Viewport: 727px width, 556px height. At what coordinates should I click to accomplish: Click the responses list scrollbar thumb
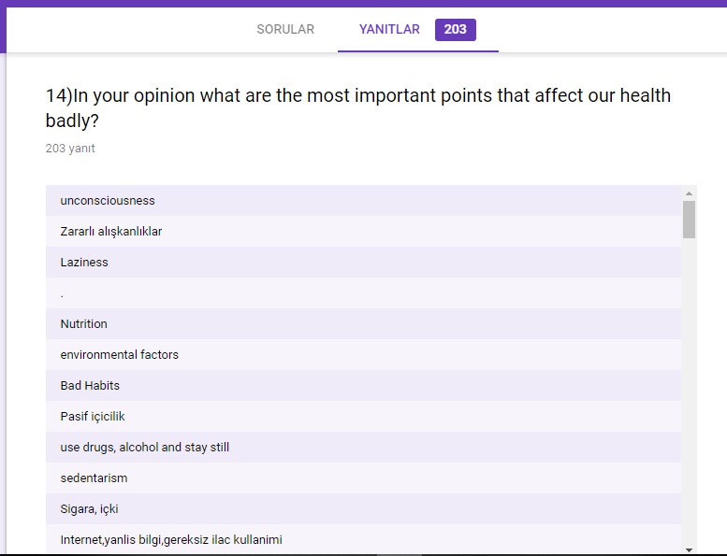[x=690, y=220]
